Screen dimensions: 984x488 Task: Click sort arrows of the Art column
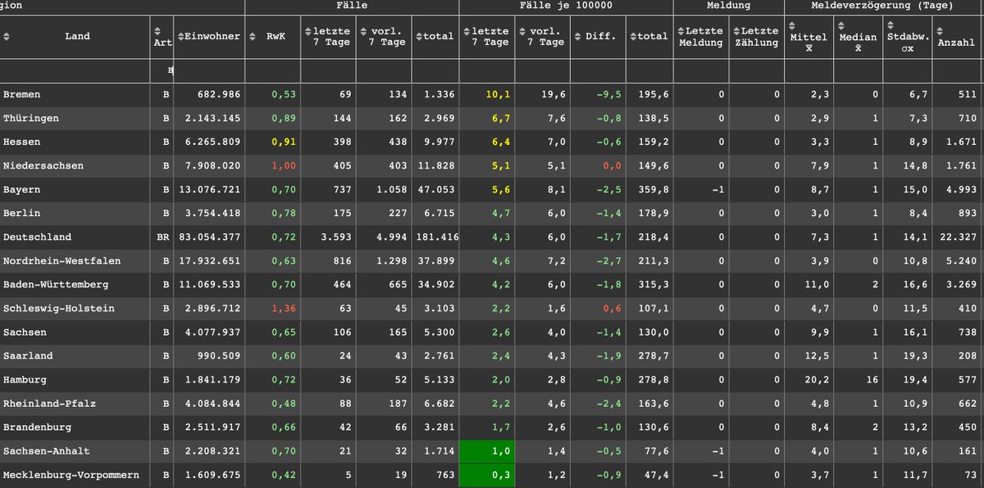click(157, 31)
